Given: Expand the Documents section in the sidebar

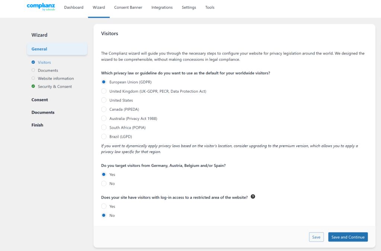Looking at the screenshot, I should point(43,112).
